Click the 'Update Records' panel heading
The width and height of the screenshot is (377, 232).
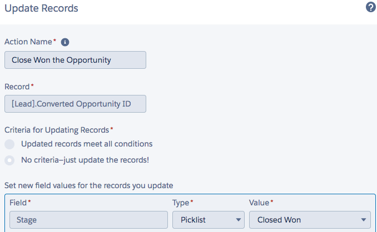[41, 8]
